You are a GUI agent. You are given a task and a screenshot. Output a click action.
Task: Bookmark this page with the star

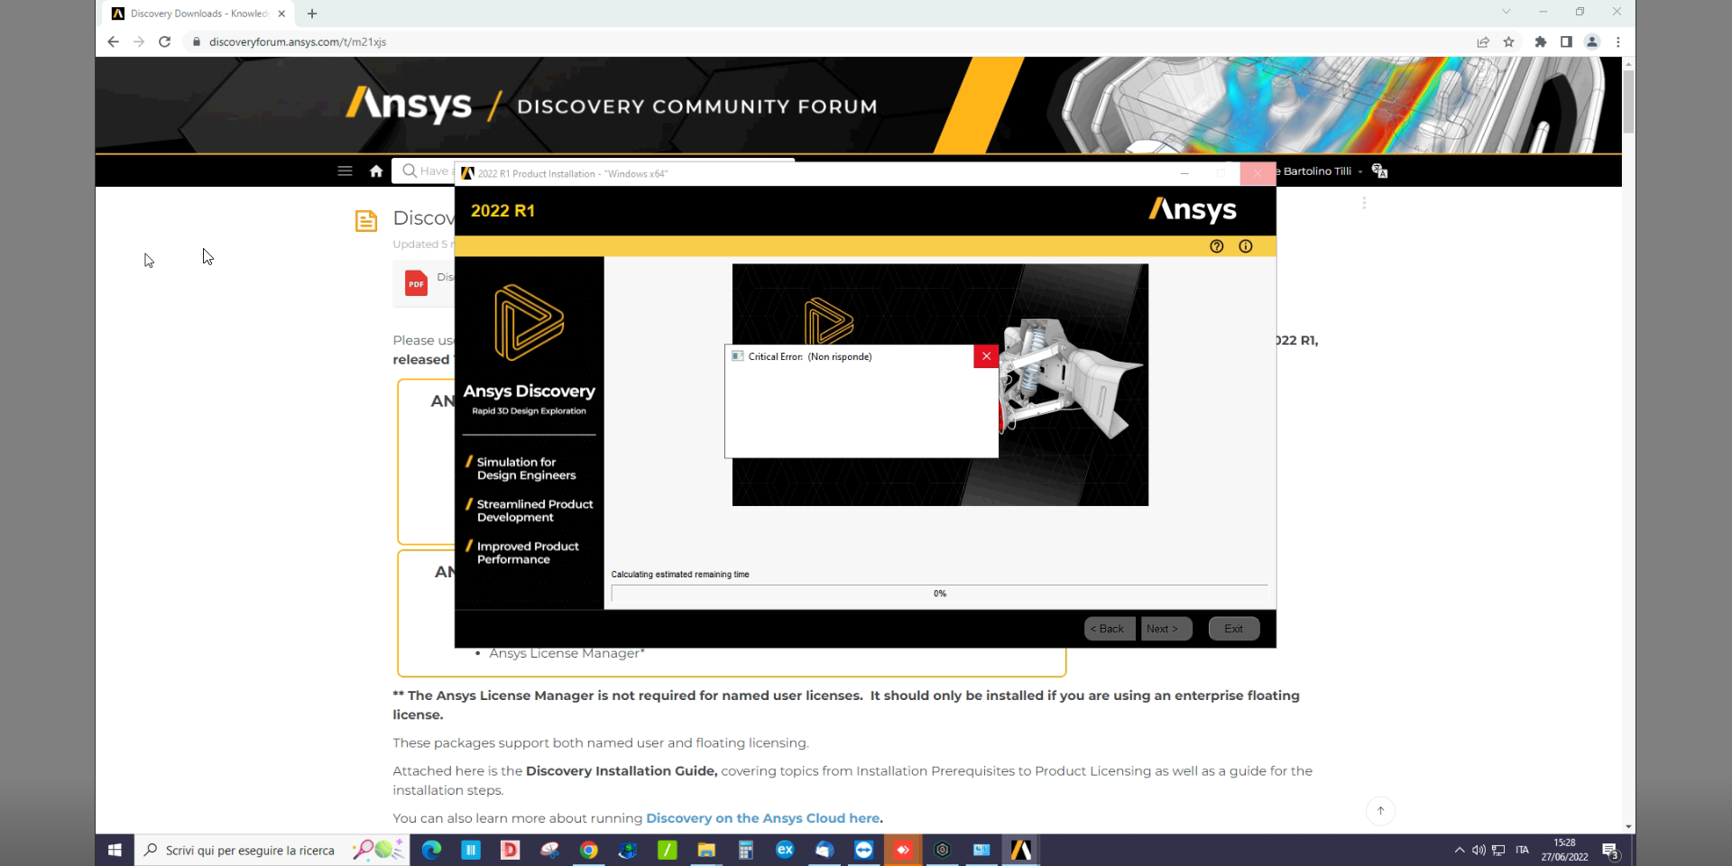coord(1508,41)
